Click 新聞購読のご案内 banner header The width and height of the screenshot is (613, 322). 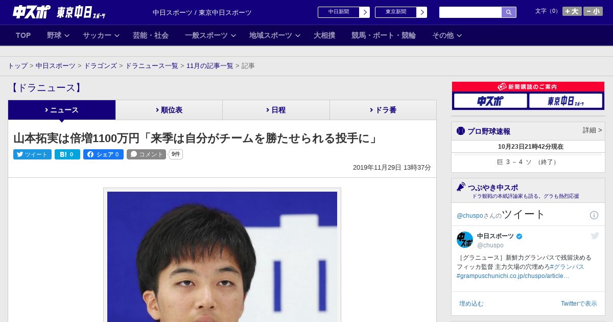click(x=528, y=87)
